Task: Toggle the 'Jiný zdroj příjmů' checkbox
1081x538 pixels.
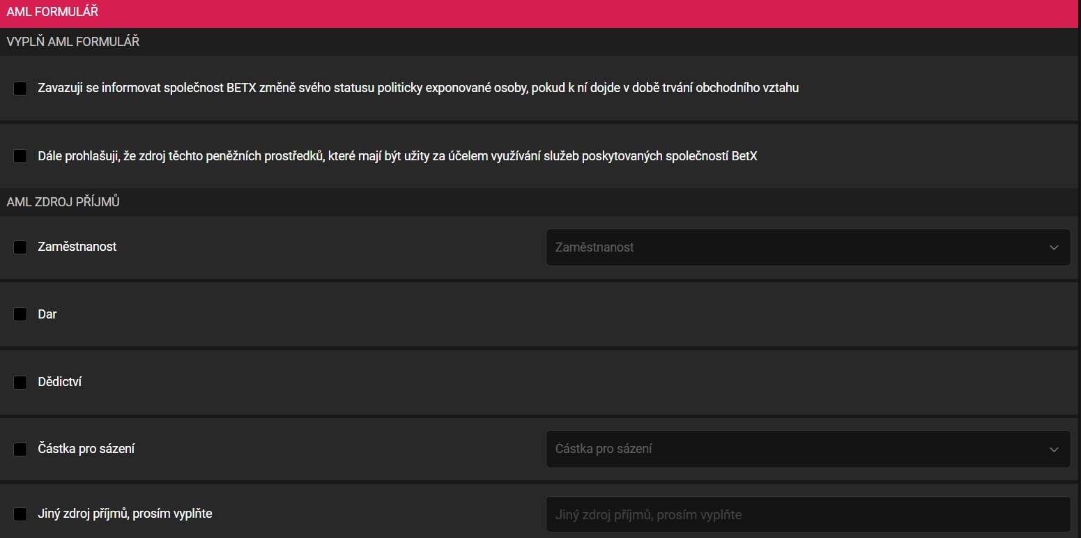Action: click(20, 514)
